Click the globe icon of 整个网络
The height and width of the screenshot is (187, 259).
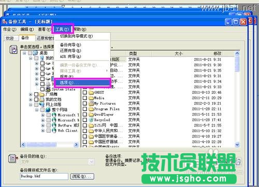(48, 110)
